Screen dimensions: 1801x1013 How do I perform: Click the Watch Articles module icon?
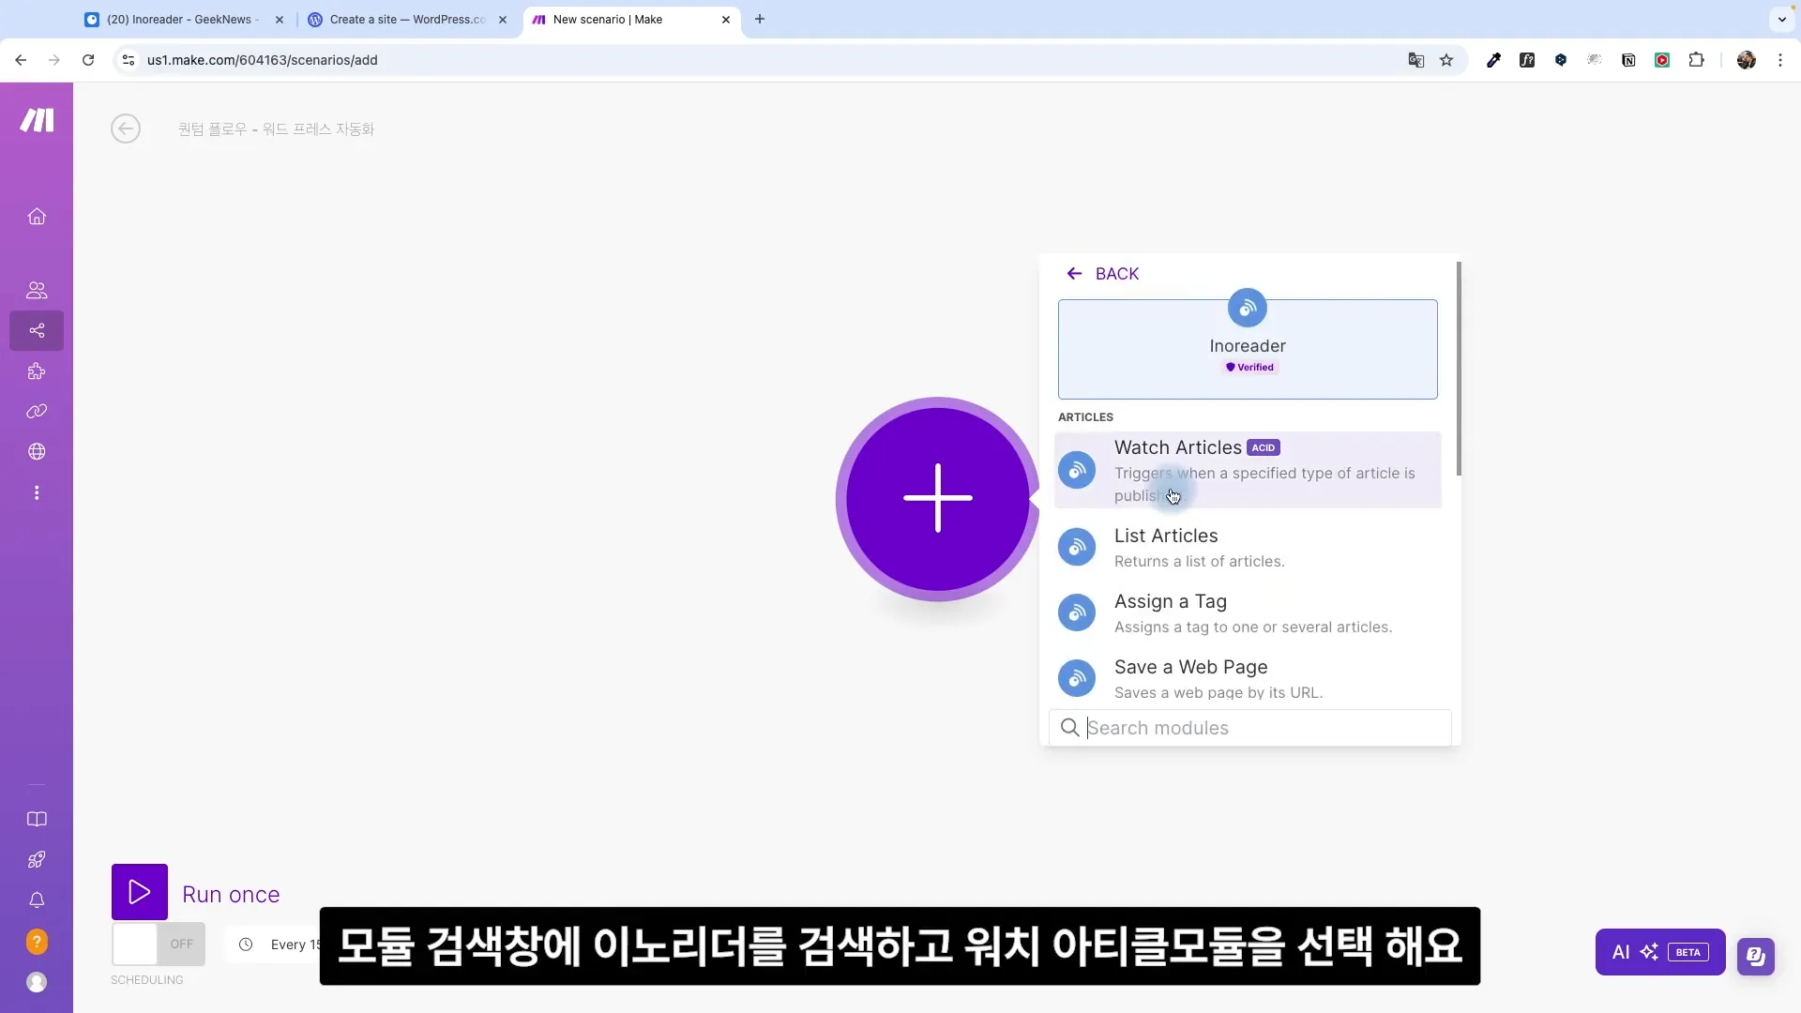coord(1076,467)
